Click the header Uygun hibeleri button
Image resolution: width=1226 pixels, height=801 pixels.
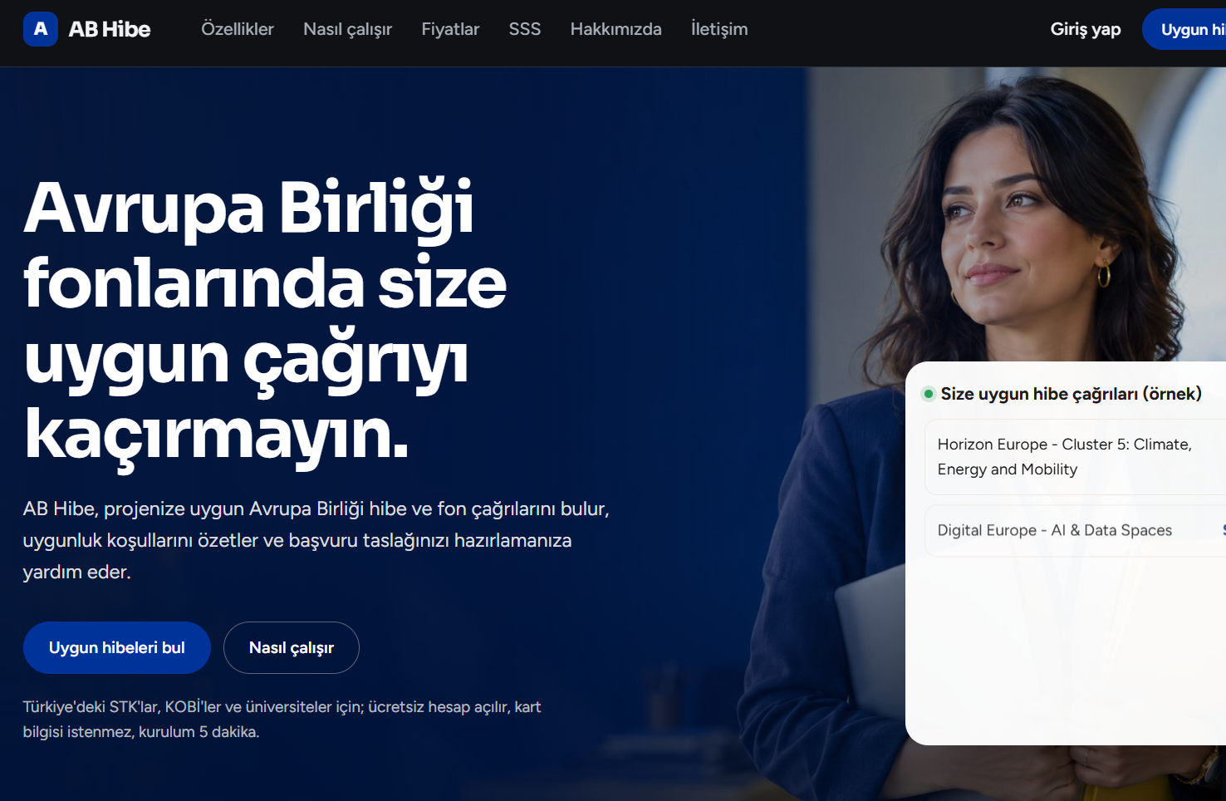coord(1184,29)
